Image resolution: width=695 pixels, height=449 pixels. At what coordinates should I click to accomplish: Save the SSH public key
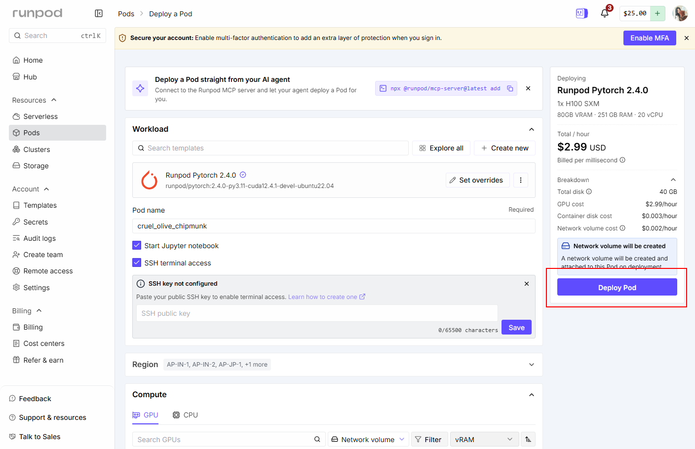(516, 327)
